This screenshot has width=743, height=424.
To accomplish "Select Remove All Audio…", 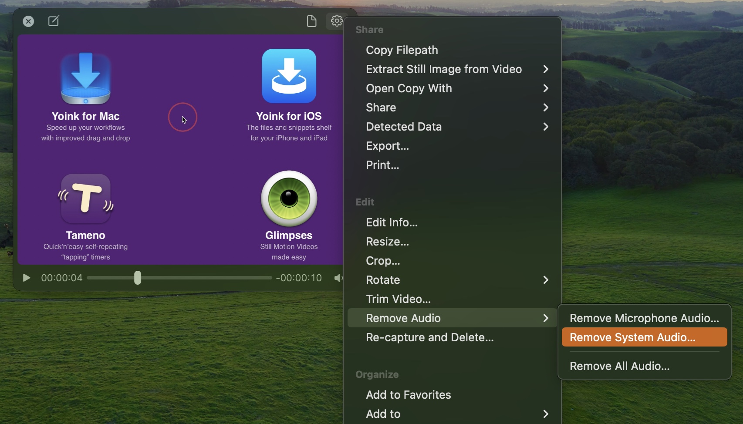I will click(645, 366).
